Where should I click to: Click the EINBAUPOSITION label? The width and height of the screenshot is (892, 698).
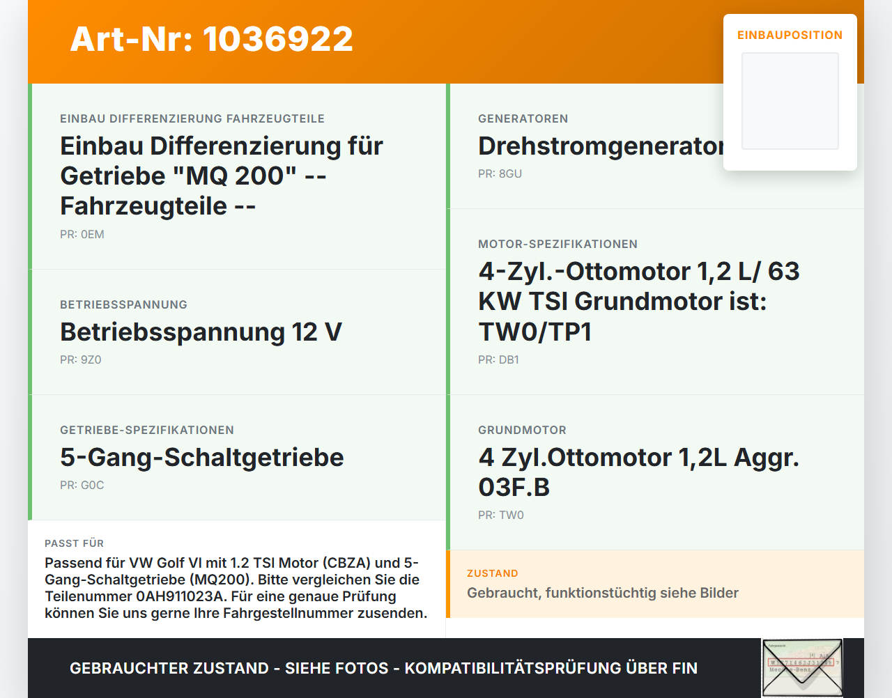(790, 35)
